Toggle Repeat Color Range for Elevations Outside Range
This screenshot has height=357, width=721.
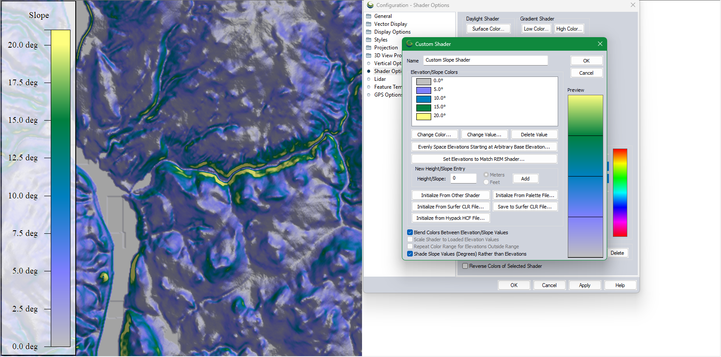[410, 246]
